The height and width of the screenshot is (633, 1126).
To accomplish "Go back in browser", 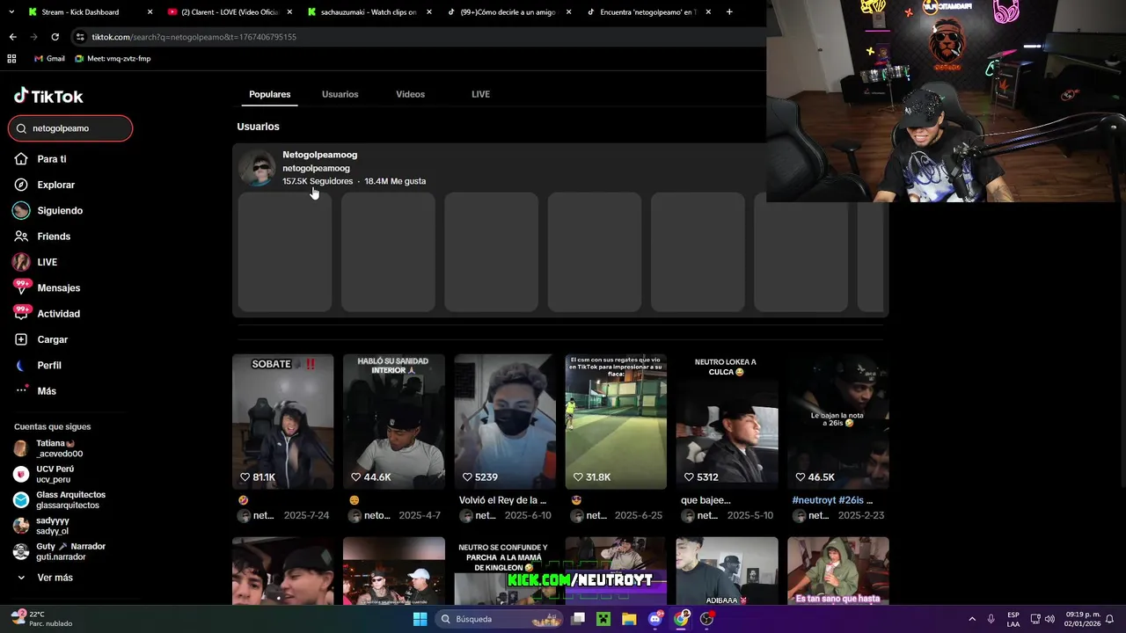I will pos(12,37).
